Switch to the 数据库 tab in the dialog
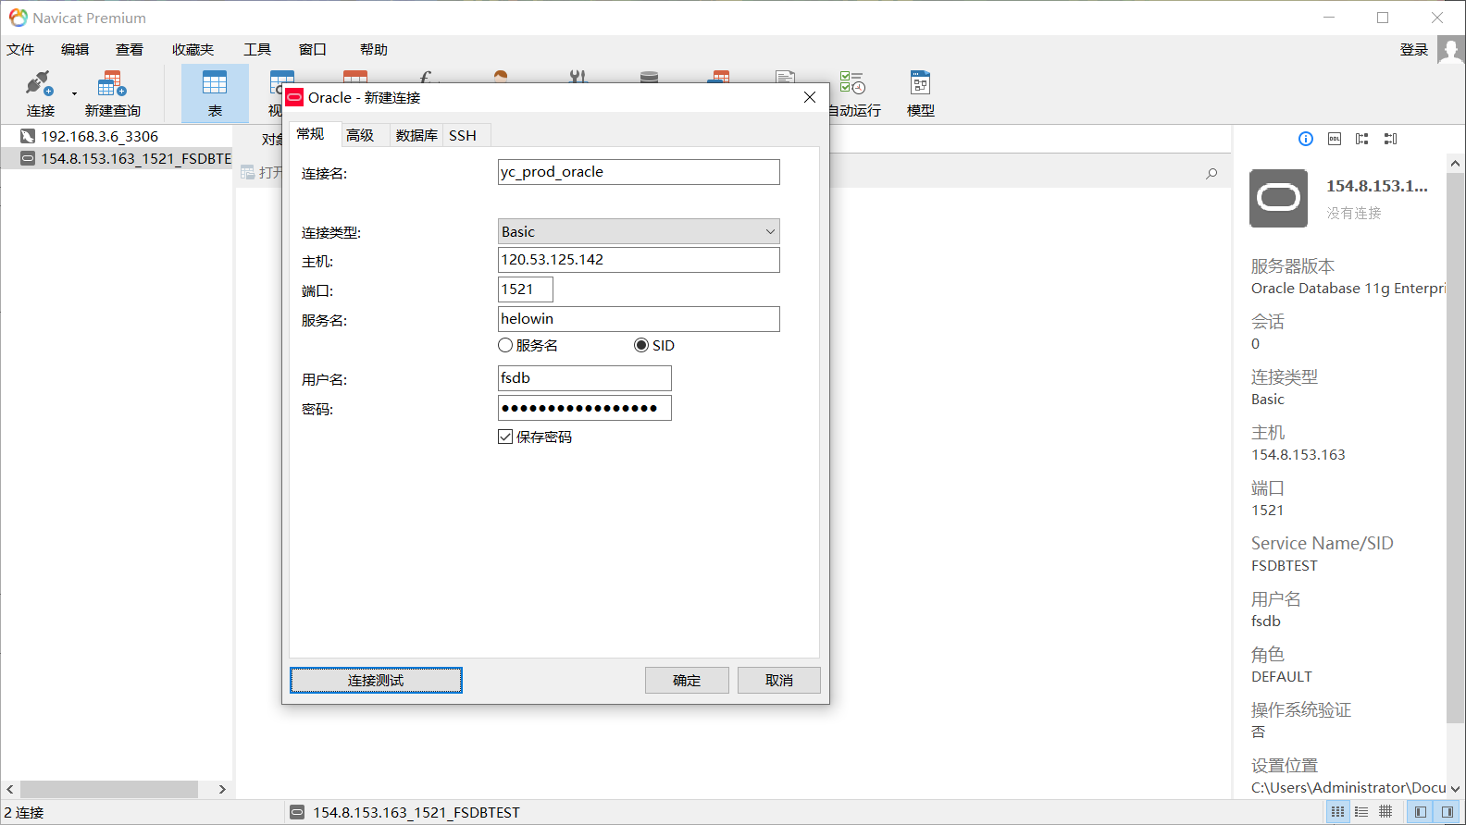Screen dimensions: 1466x825 tap(416, 135)
